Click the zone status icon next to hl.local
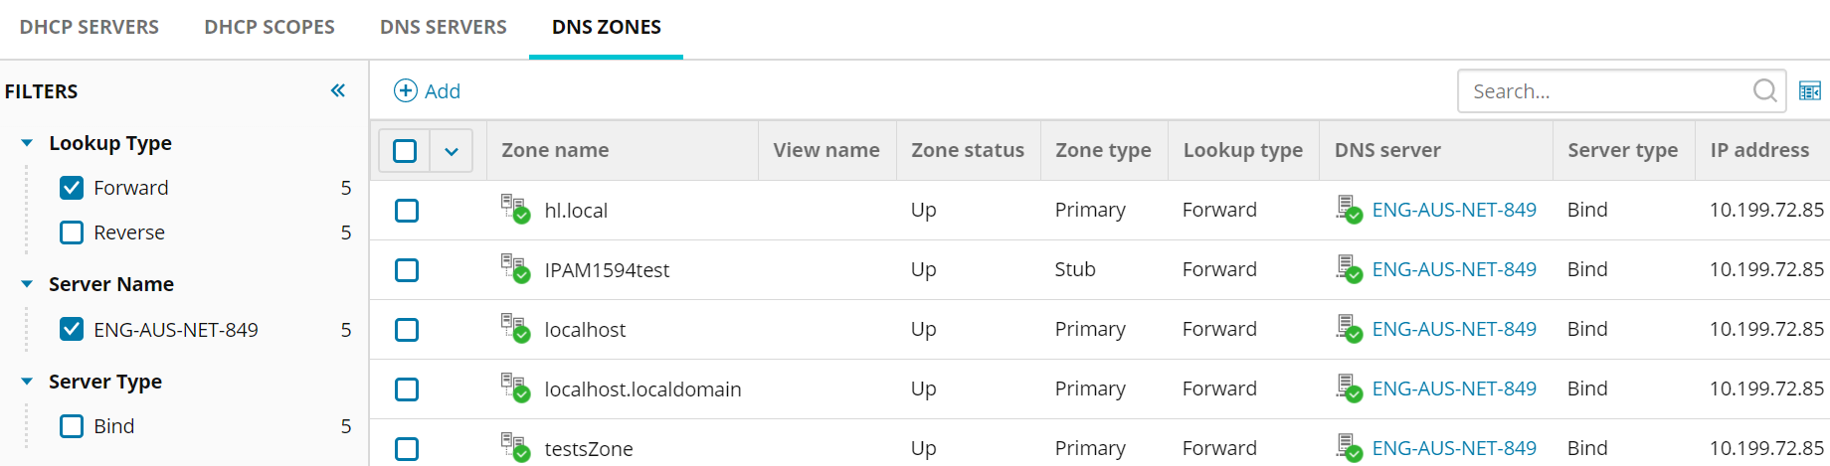This screenshot has width=1830, height=466. [x=514, y=210]
